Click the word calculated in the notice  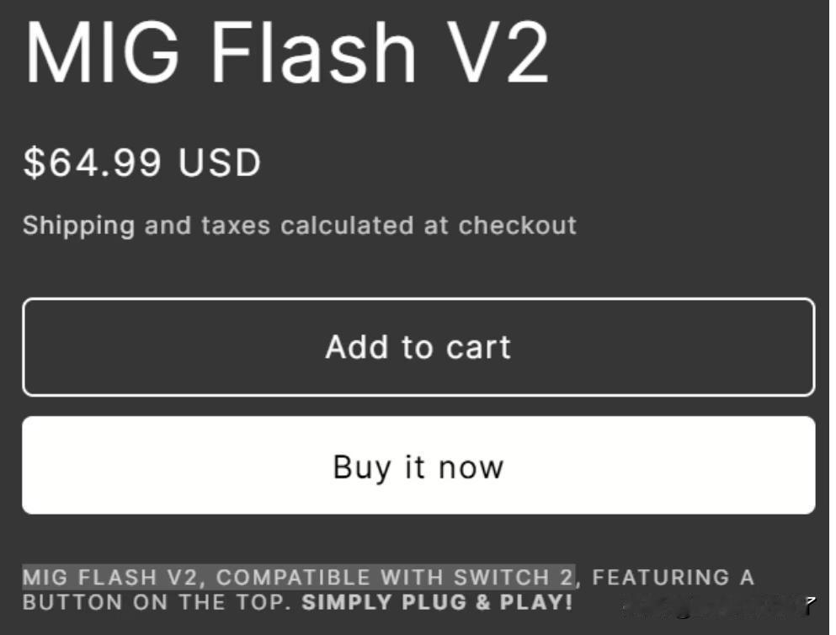pyautogui.click(x=347, y=225)
